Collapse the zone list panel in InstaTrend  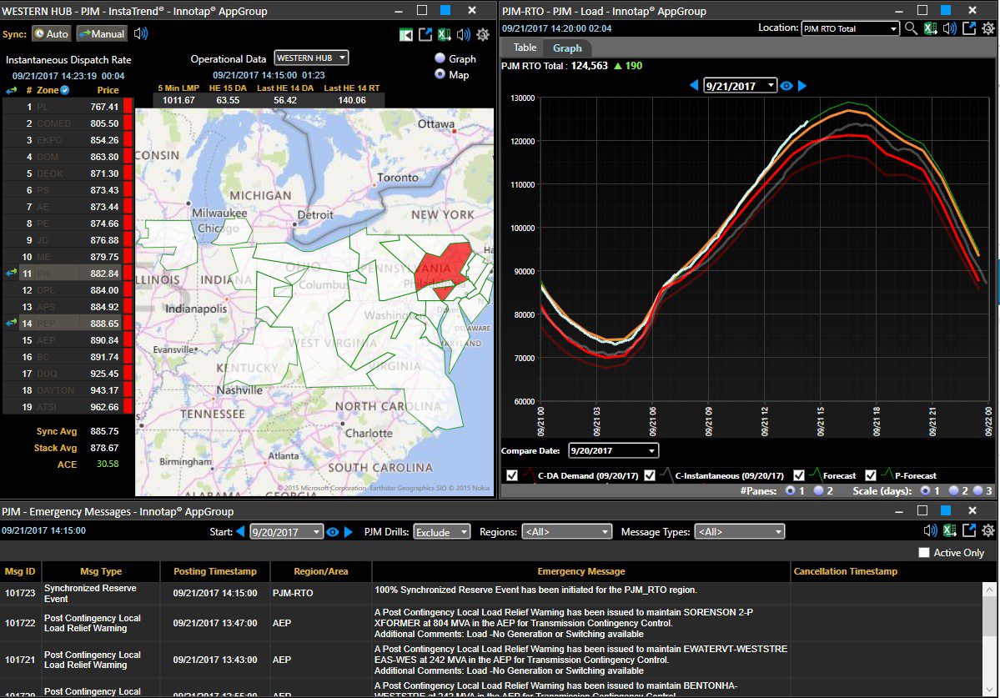tap(405, 35)
